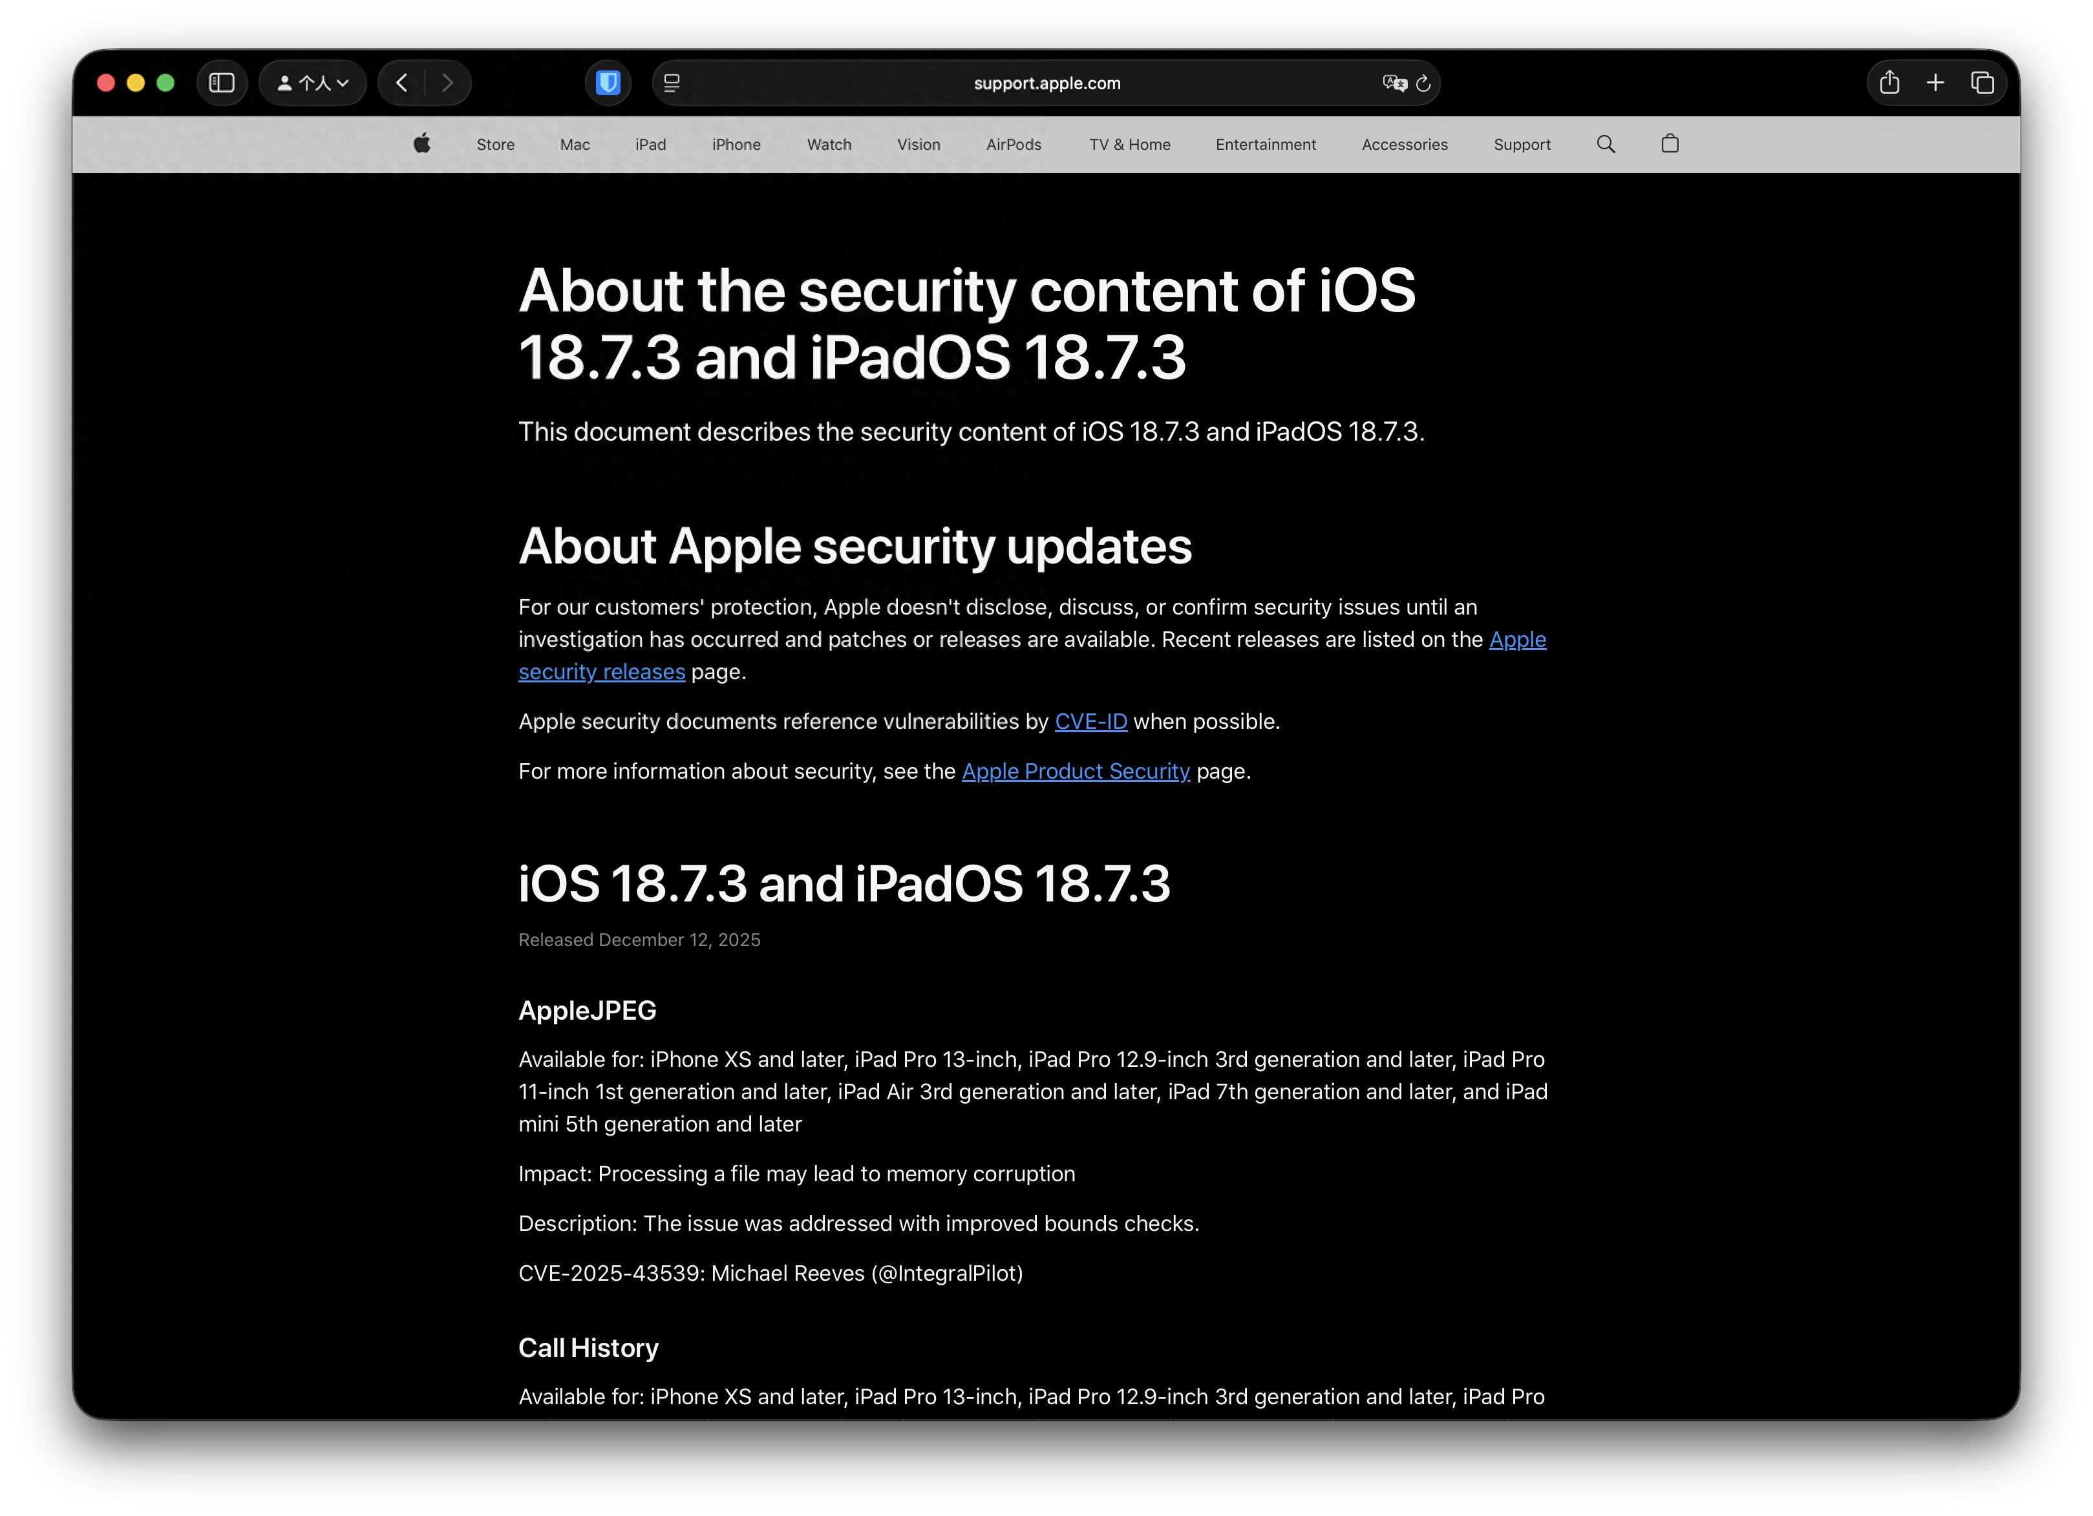Viewport: 2093px width, 1516px height.
Task: Open the shopping bag
Action: [x=1670, y=144]
